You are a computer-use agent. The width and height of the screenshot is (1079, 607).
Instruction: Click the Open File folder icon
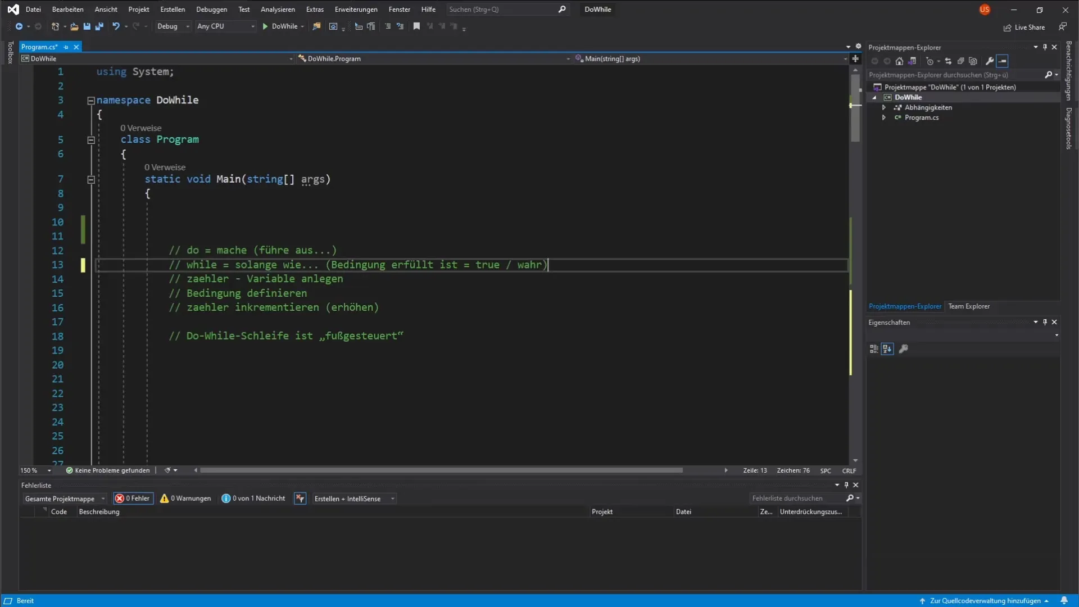[74, 26]
